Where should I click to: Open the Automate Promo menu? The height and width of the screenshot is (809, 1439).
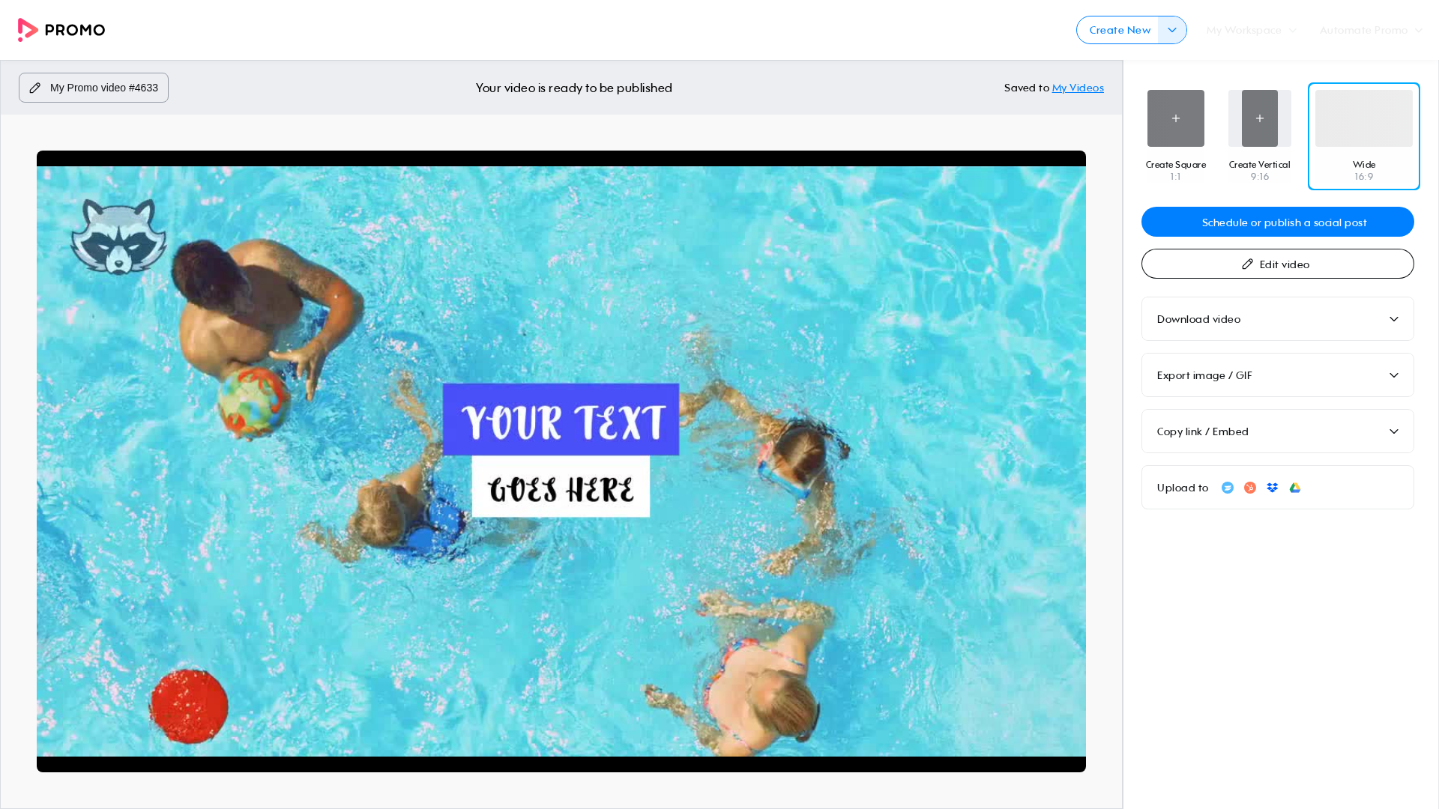point(1371,30)
